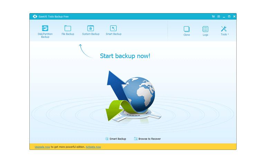Click Browse to Recover
The width and height of the screenshot is (266, 163).
148,139
